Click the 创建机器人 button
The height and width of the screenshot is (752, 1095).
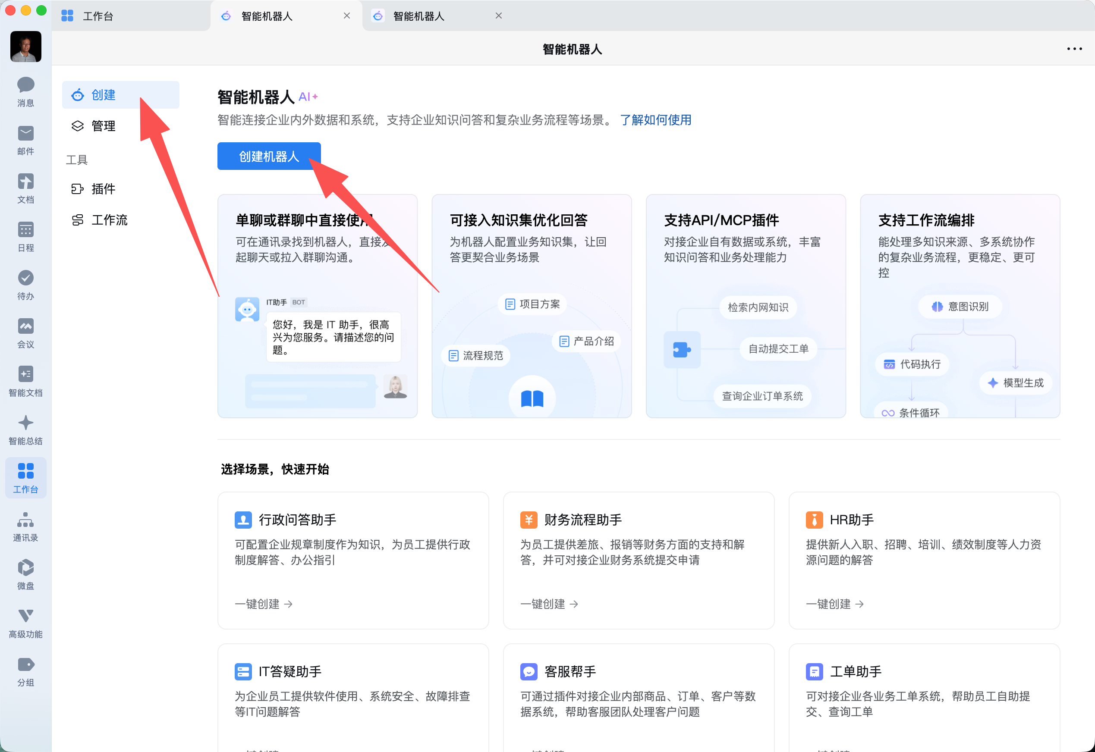point(269,156)
